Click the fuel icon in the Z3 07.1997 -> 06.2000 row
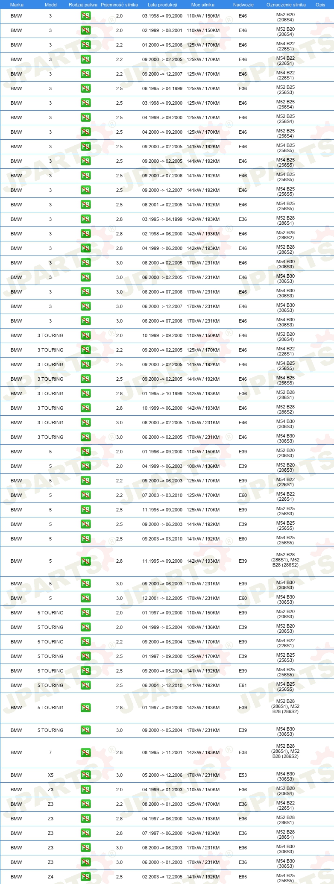Viewport: 334px width, 884px height. coord(86,833)
